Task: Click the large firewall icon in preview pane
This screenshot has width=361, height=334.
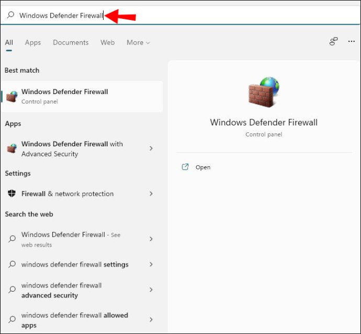Action: tap(264, 92)
